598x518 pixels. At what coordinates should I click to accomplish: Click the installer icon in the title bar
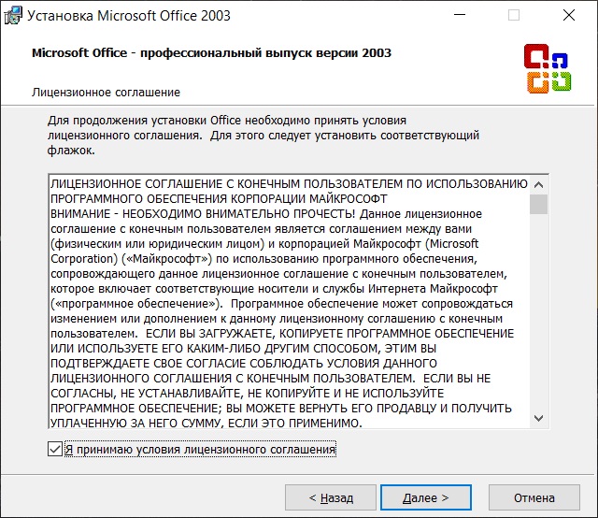pyautogui.click(x=12, y=16)
